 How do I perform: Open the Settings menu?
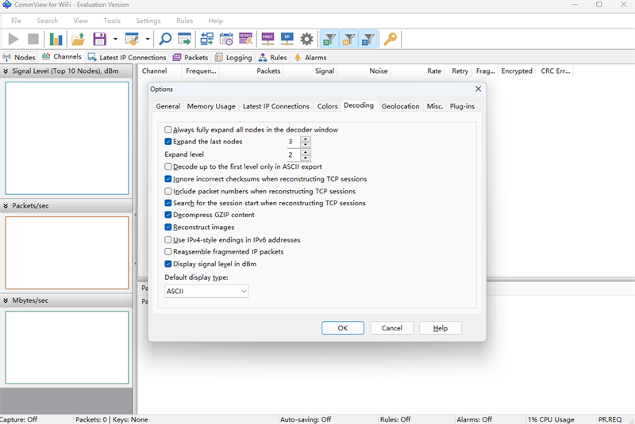coord(148,21)
